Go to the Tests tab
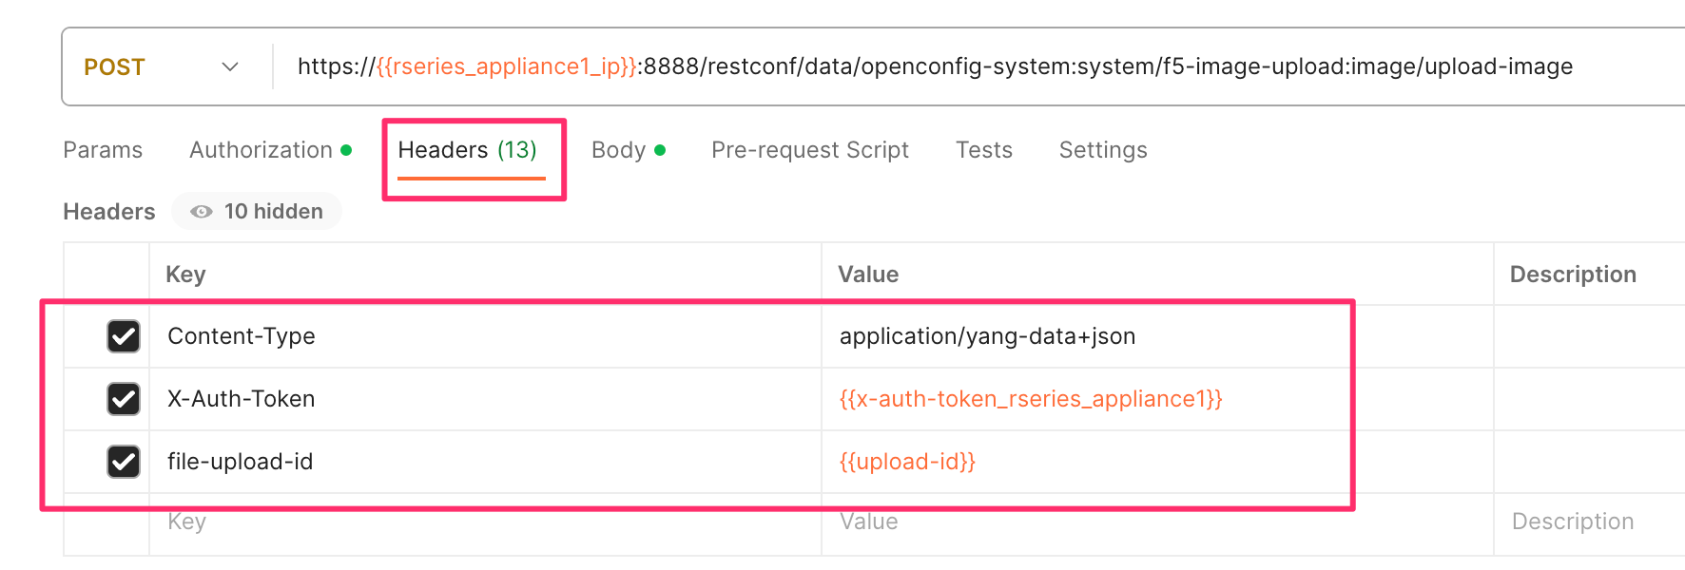The width and height of the screenshot is (1685, 570). [x=984, y=150]
